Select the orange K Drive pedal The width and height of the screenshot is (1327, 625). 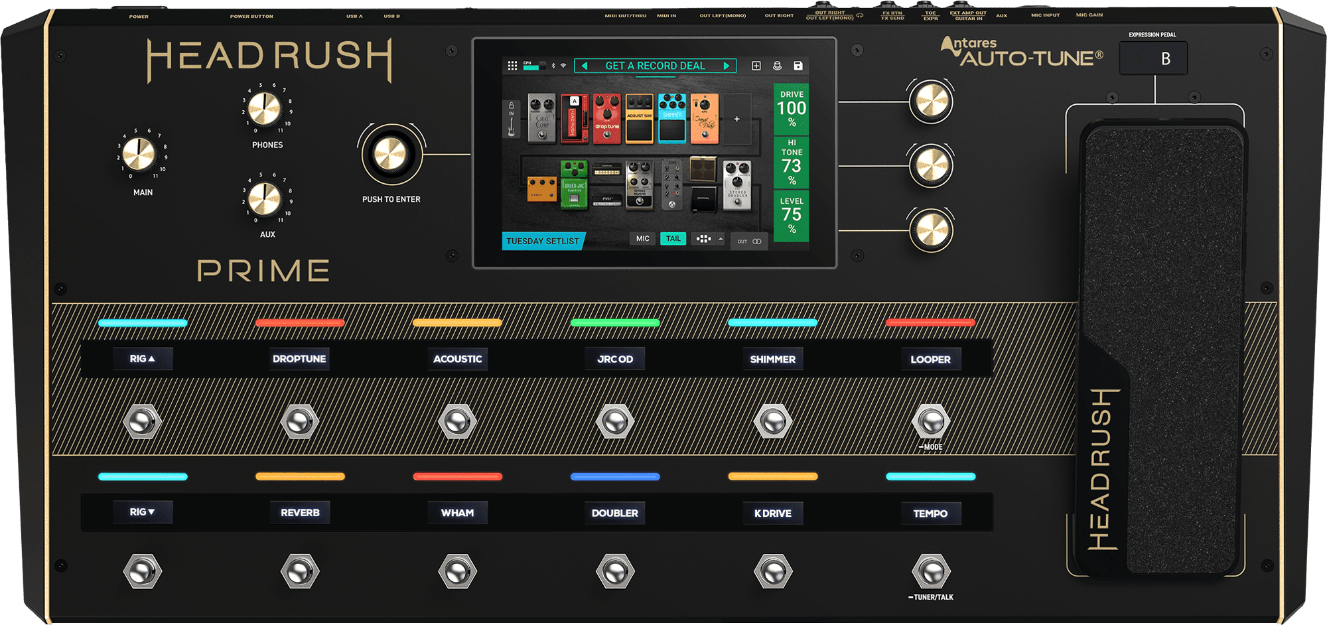542,188
